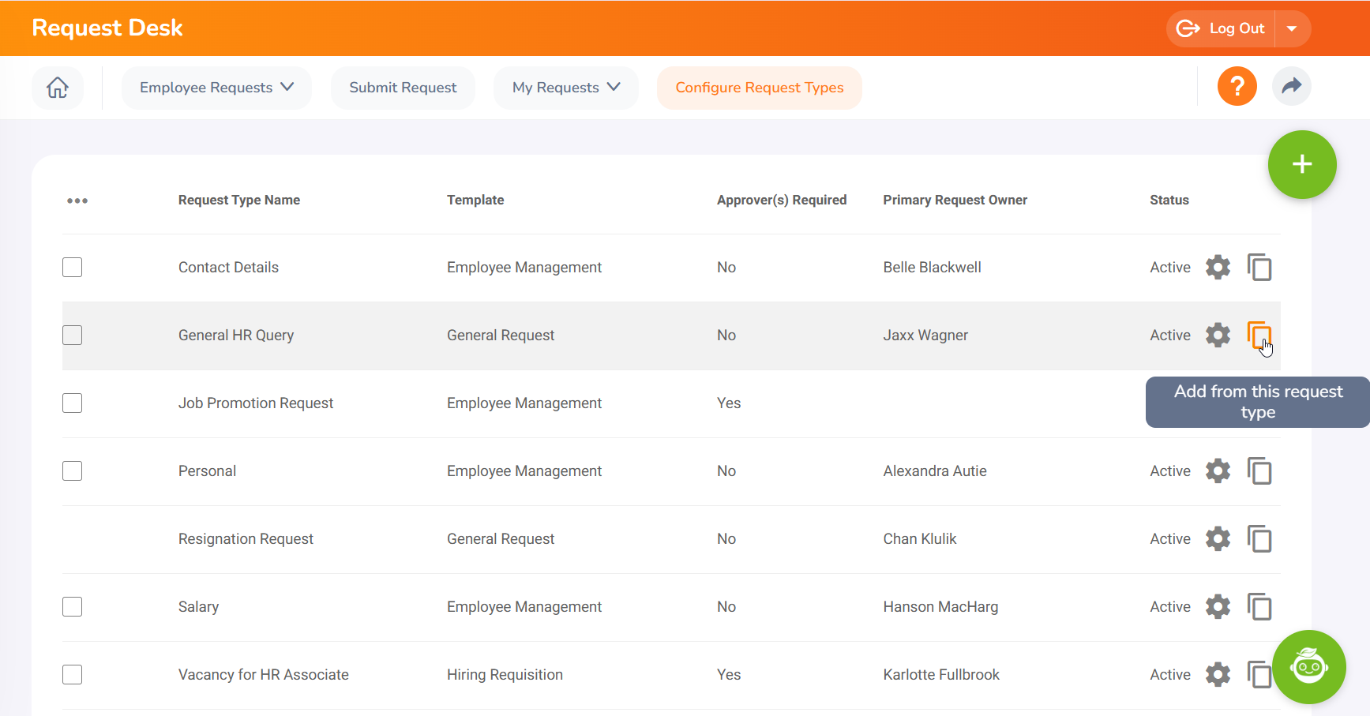Open settings gear for Contact Details row
The height and width of the screenshot is (716, 1370).
[x=1218, y=268]
